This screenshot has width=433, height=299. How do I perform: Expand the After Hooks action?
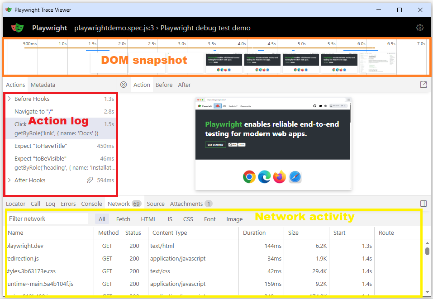click(10, 180)
